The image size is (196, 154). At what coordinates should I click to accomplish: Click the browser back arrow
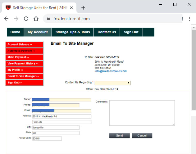6,19
